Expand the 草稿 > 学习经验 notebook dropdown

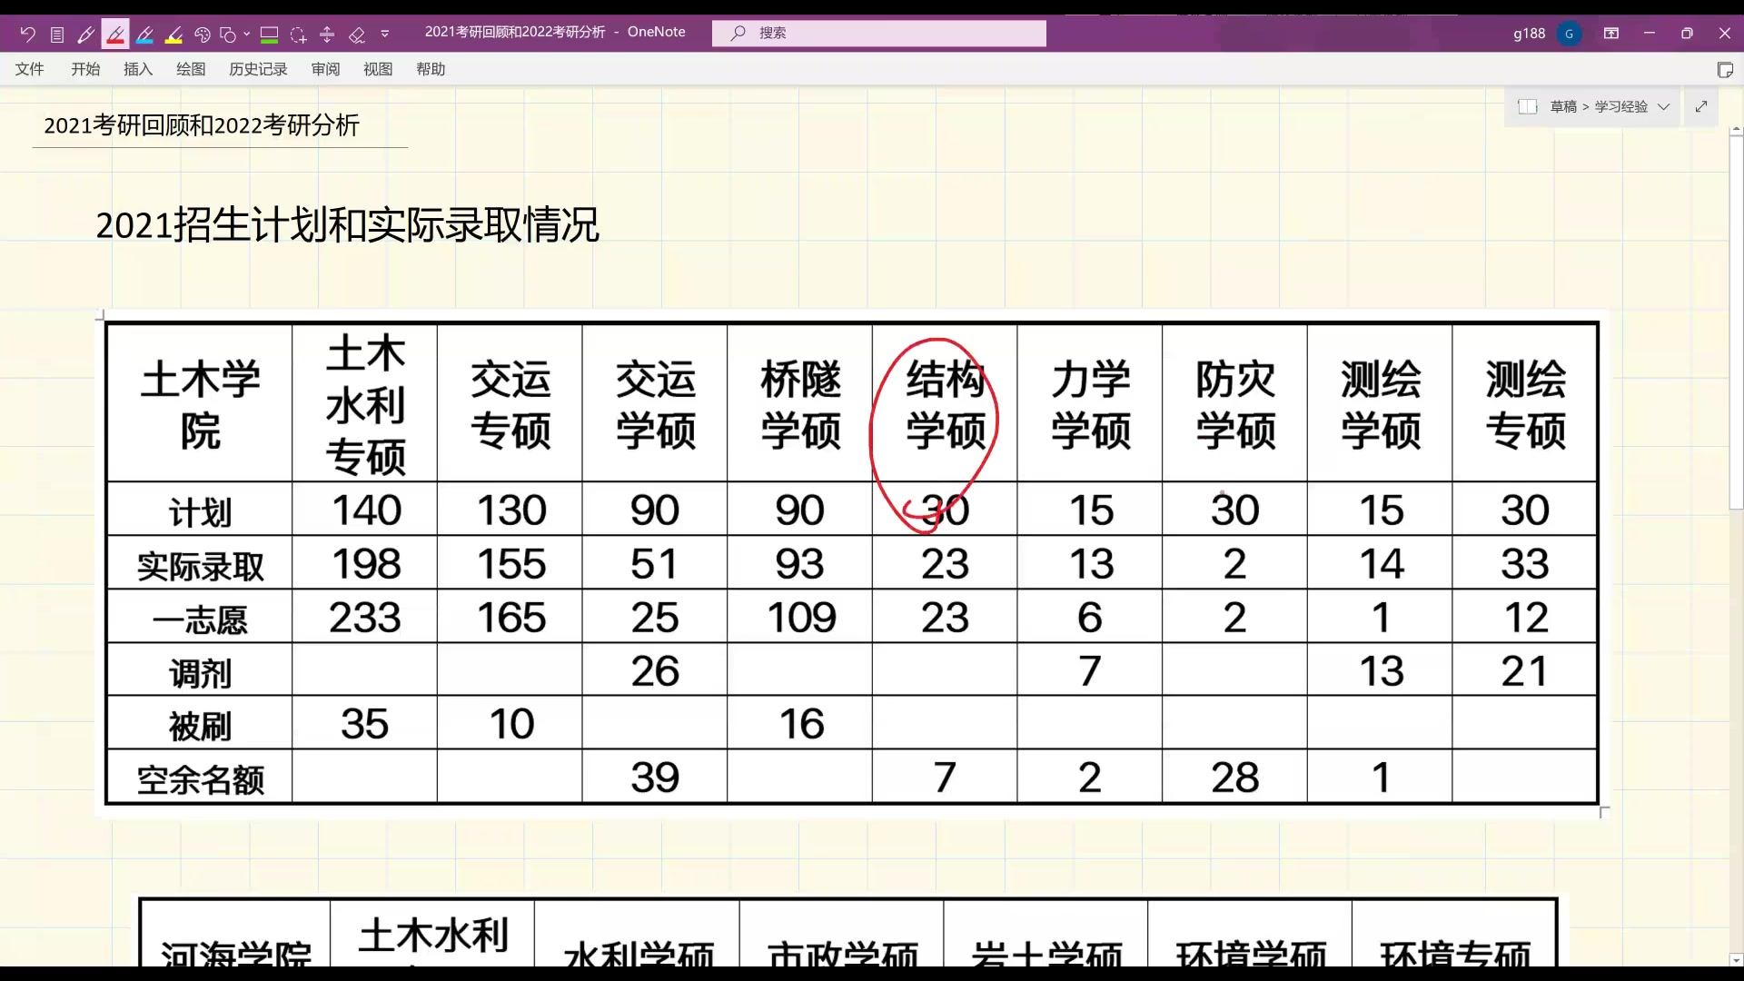tap(1664, 106)
